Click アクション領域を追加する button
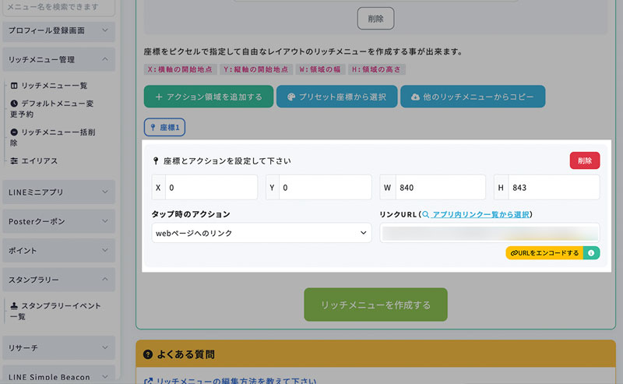 click(208, 97)
